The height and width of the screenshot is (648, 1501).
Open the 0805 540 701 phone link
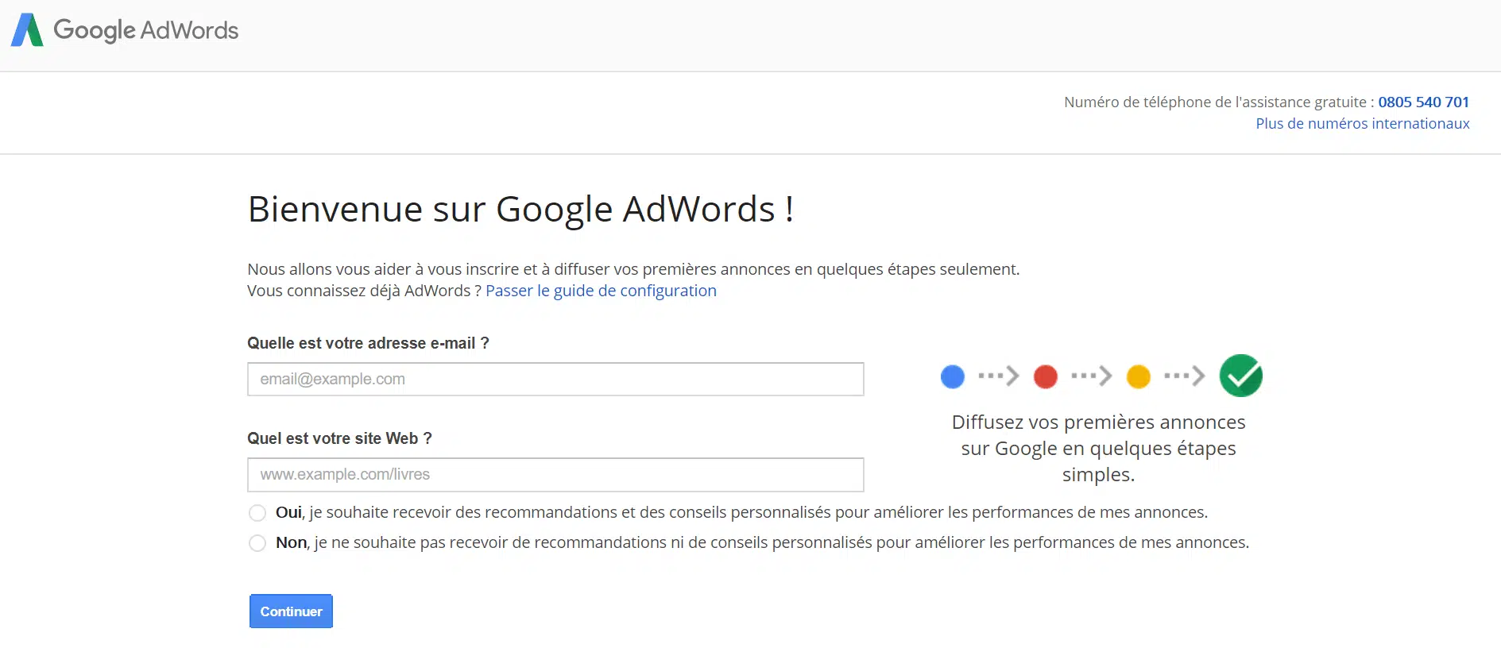(x=1423, y=102)
